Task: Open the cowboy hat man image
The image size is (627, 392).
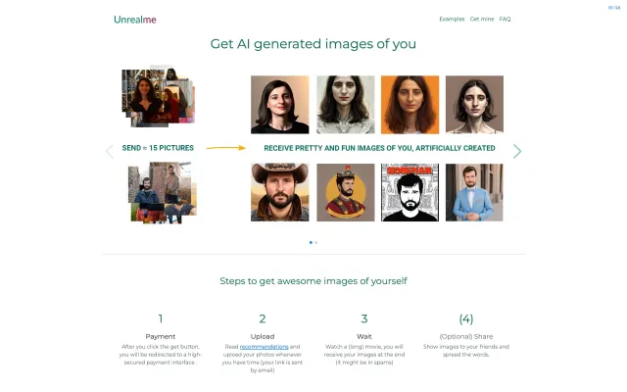Action: [280, 192]
